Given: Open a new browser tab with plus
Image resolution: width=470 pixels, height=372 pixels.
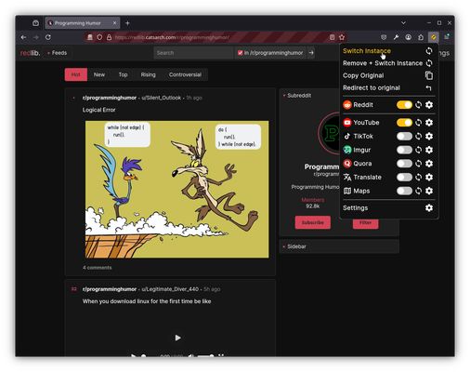Looking at the screenshot, I should click(x=127, y=23).
